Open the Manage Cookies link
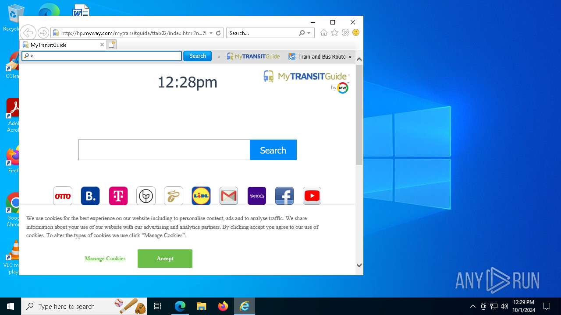The width and height of the screenshot is (561, 315). tap(105, 259)
